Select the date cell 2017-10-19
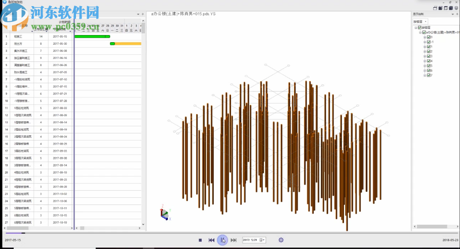The width and height of the screenshot is (460, 249). point(60,223)
